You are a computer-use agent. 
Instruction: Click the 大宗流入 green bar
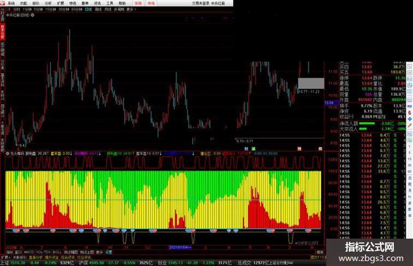point(363,129)
